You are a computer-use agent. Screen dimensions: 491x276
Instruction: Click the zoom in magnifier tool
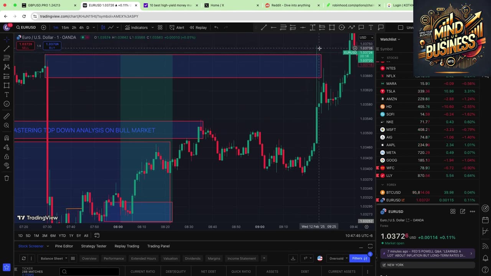coord(7,126)
